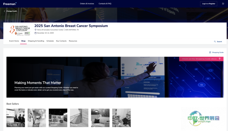The width and height of the screenshot is (228, 131).
Task: Open Contacts & FAQ page
Action: [x=105, y=3]
